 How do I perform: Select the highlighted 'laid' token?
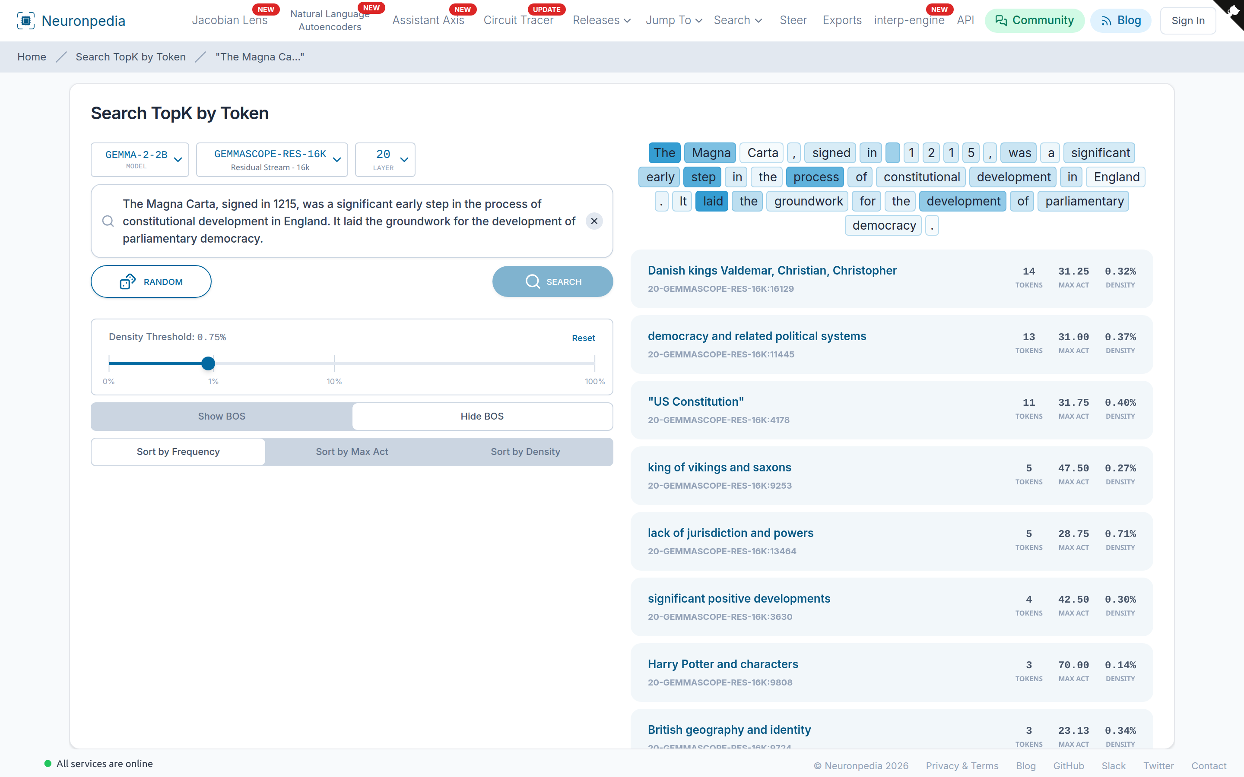(x=712, y=201)
